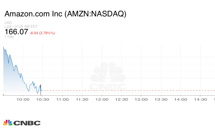Click the CNBC peacock logo at bottom left
215x134 pixels.
pyautogui.click(x=21, y=123)
